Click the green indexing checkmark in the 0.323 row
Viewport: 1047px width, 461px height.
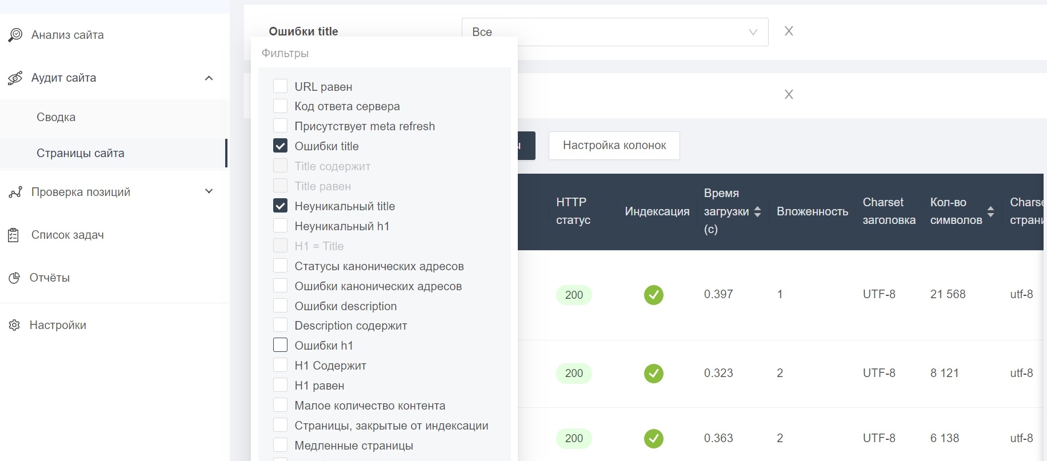(x=654, y=374)
